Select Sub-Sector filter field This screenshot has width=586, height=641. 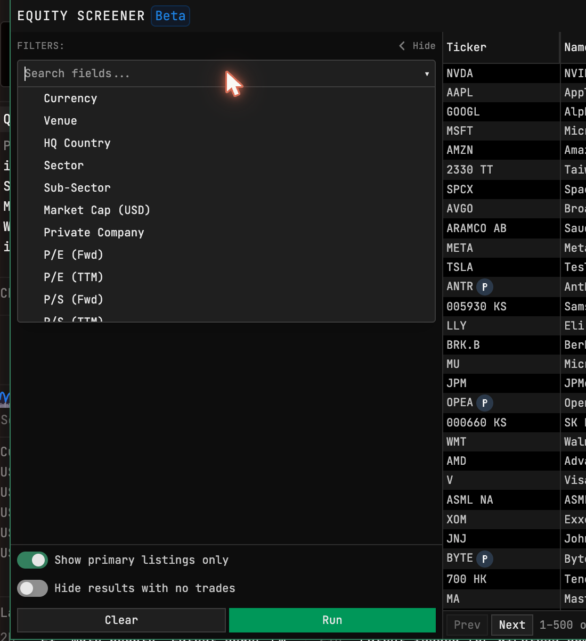pos(226,188)
